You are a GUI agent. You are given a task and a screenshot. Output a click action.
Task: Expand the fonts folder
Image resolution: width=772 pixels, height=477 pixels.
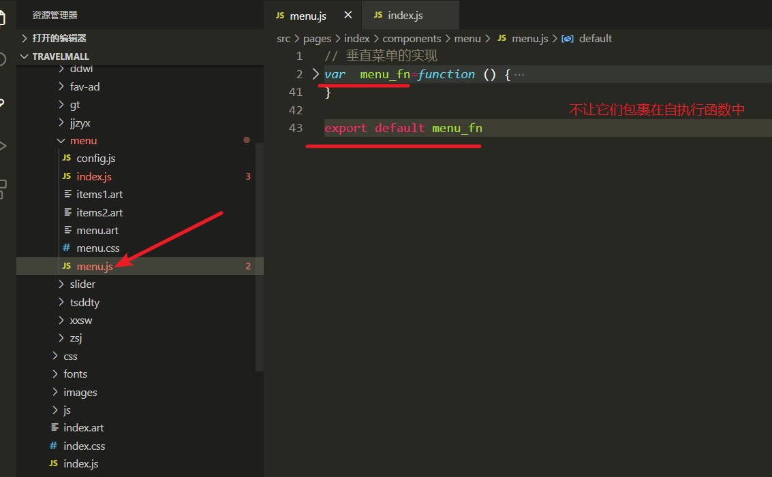tap(55, 374)
